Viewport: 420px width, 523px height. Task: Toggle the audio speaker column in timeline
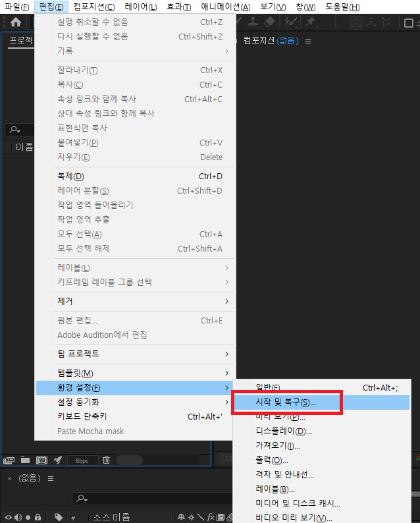pyautogui.click(x=18, y=517)
